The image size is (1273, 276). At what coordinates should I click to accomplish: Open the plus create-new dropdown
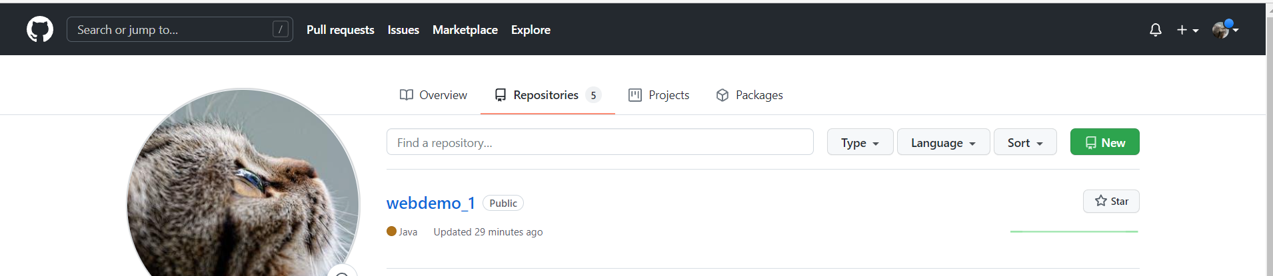click(1187, 30)
